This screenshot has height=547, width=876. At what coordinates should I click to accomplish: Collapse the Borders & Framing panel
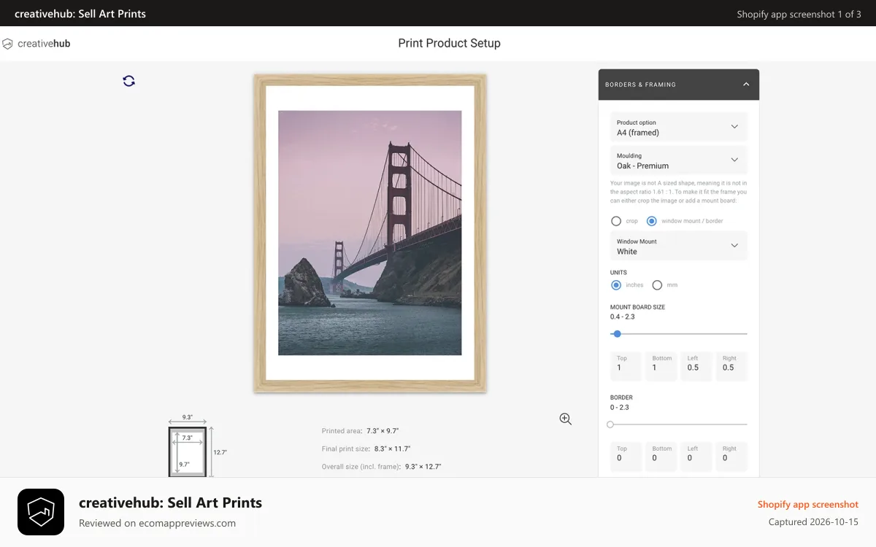pos(746,85)
